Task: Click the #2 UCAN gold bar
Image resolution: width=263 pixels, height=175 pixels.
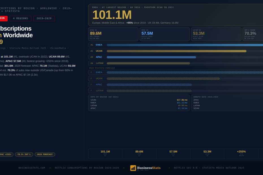Action: click(x=177, y=51)
